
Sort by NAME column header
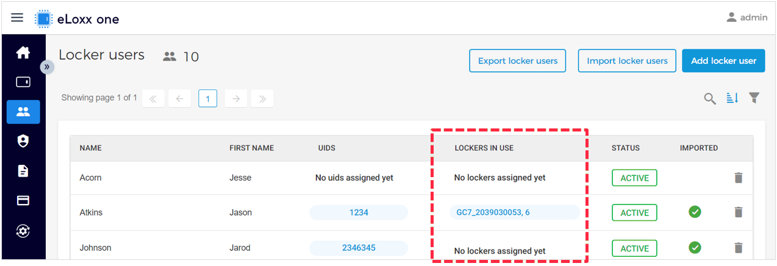coord(90,148)
